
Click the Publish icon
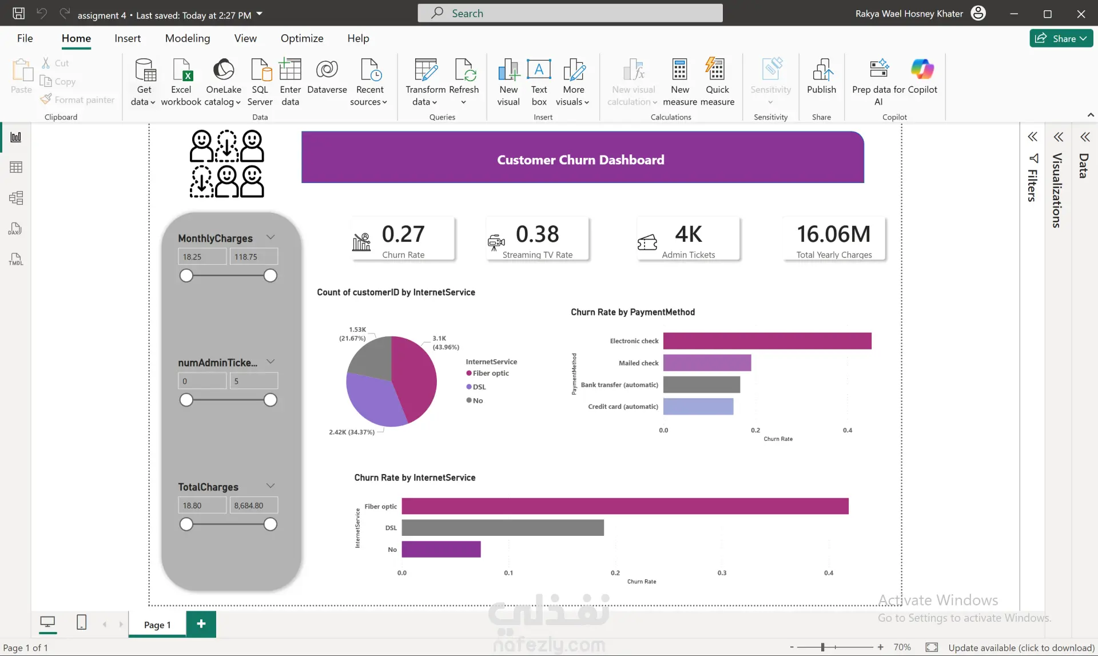(x=821, y=70)
